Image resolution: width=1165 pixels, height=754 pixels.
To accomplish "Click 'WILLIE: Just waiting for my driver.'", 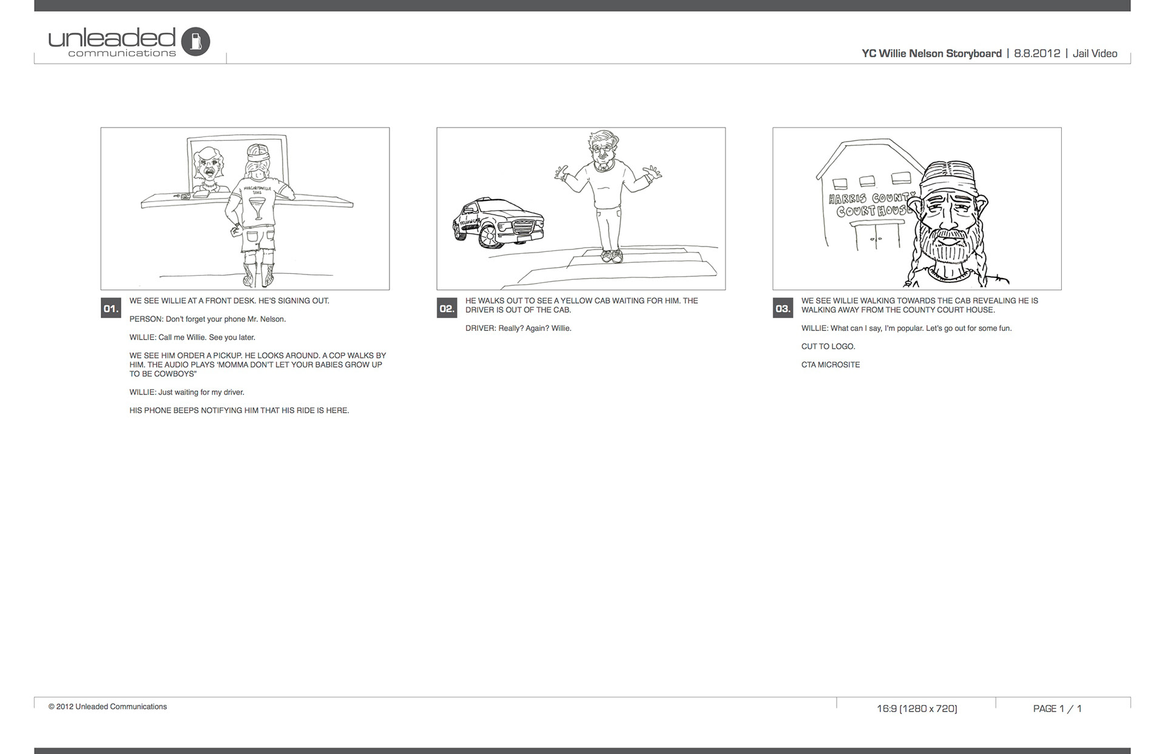I will click(187, 392).
